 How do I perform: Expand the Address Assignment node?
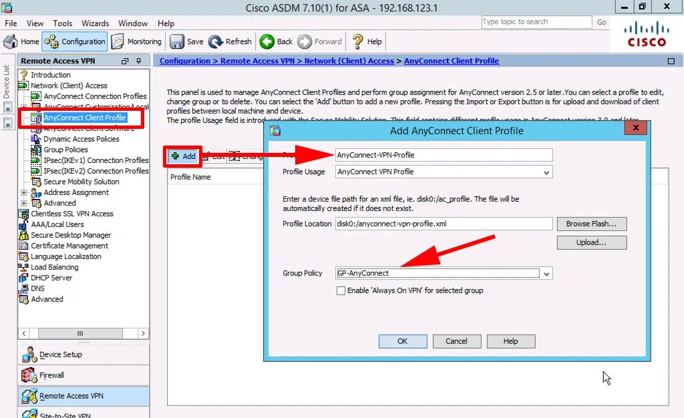click(24, 192)
